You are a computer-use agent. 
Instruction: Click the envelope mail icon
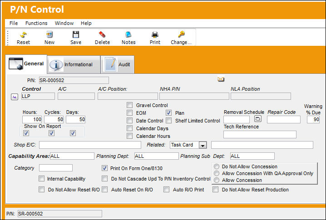coord(221,79)
